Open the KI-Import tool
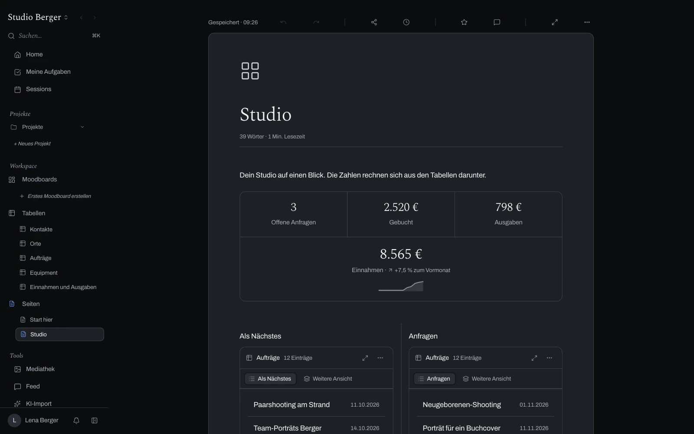The image size is (694, 434). click(39, 404)
